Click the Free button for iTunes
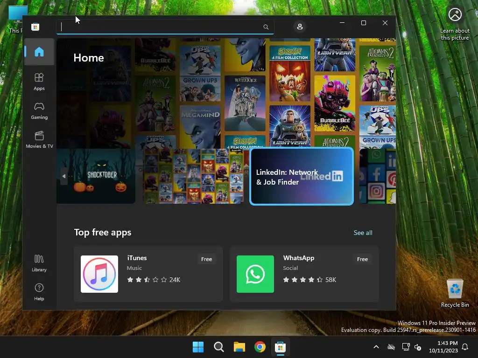Viewport: 478px width, 358px height. tap(206, 259)
